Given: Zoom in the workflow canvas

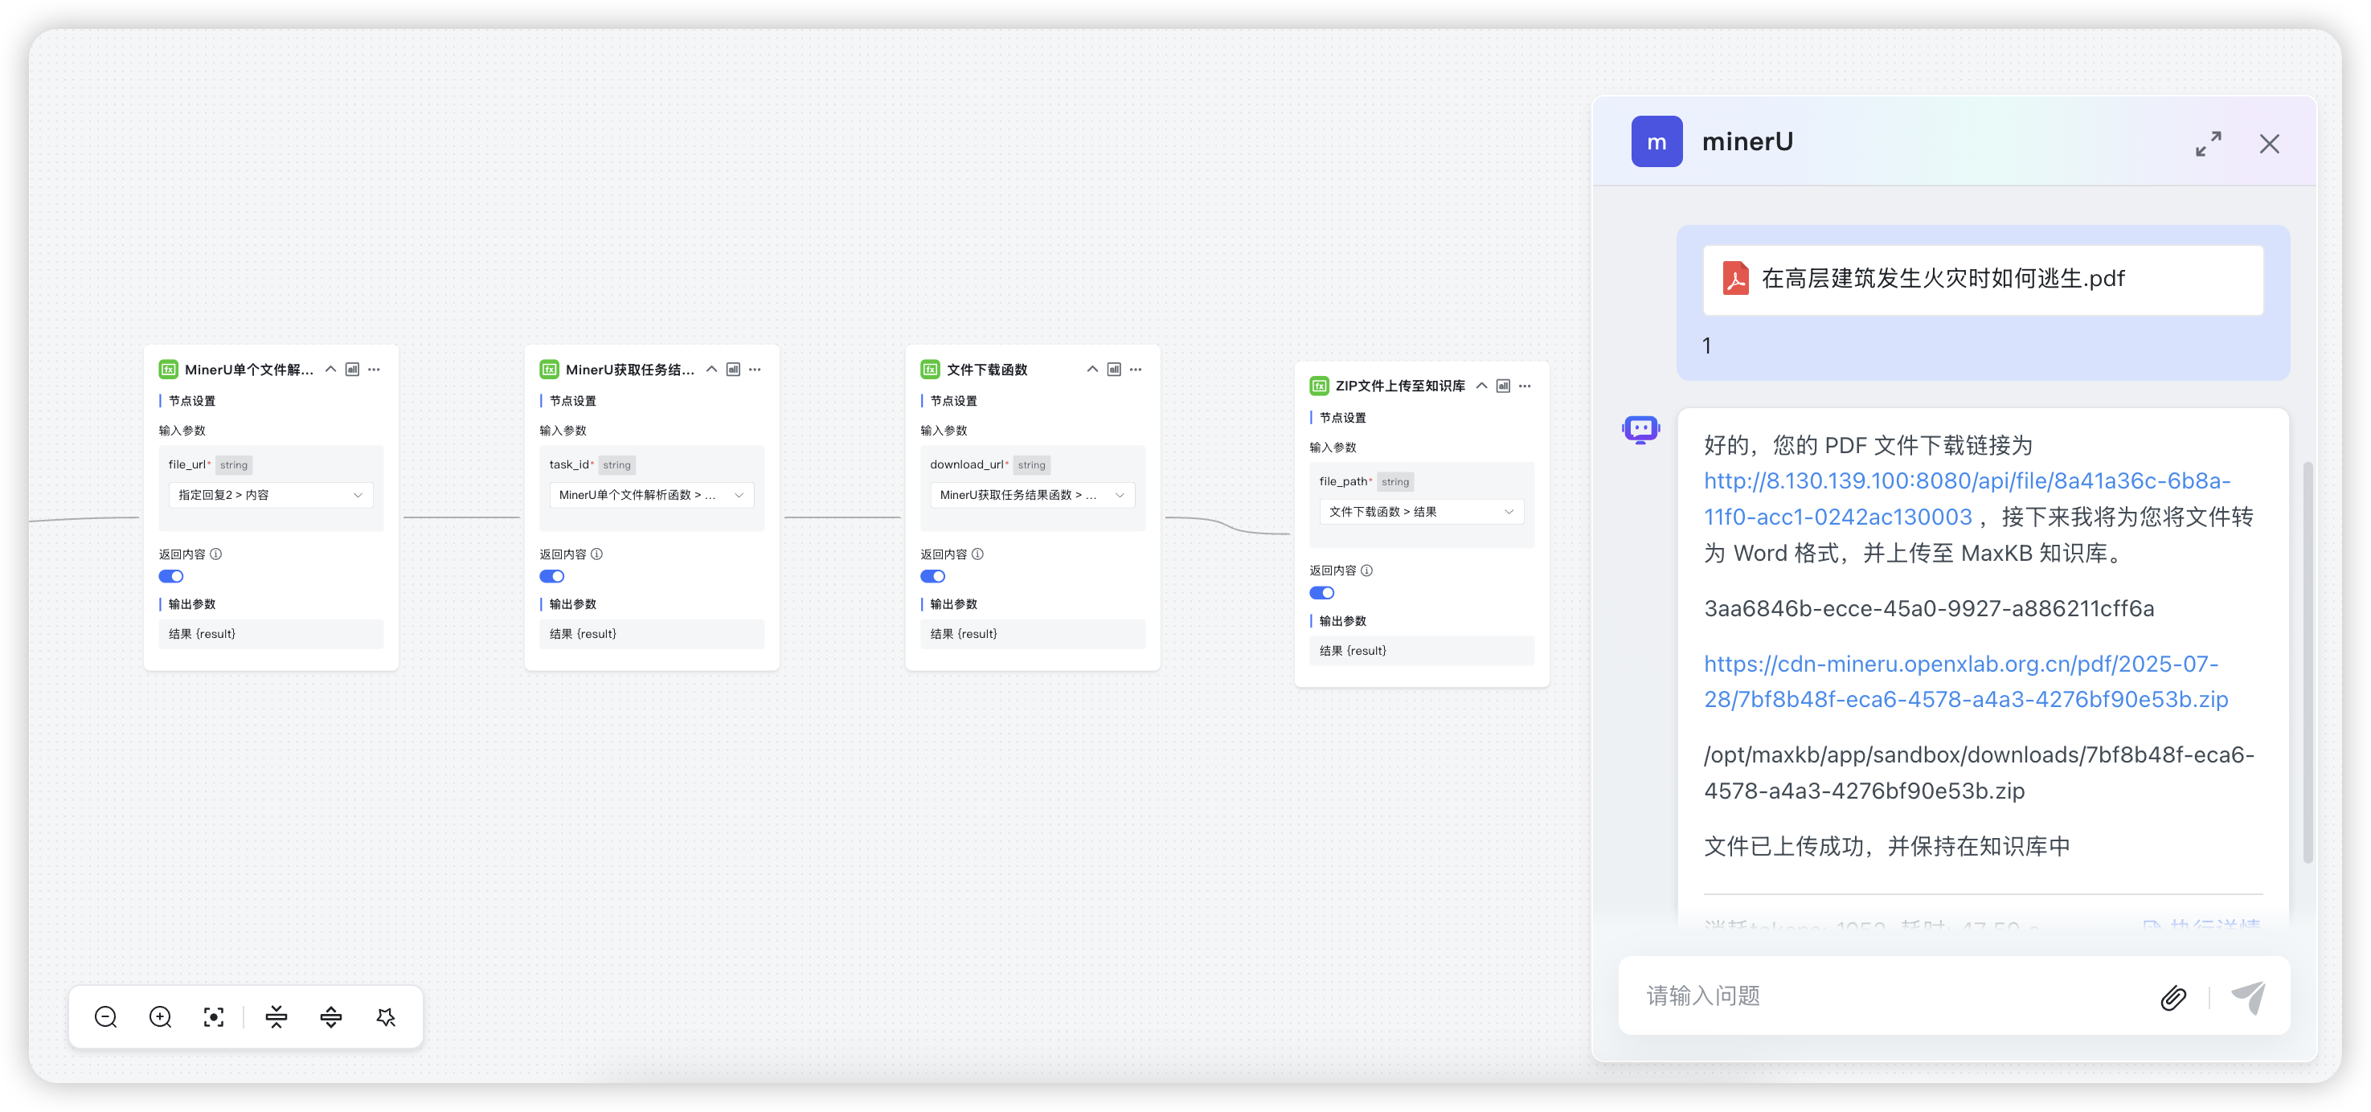Looking at the screenshot, I should (160, 1016).
